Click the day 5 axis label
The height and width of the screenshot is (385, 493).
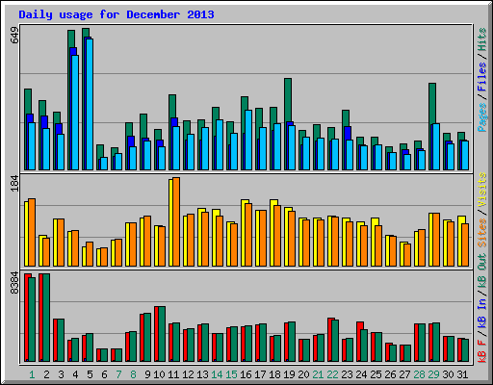click(90, 374)
